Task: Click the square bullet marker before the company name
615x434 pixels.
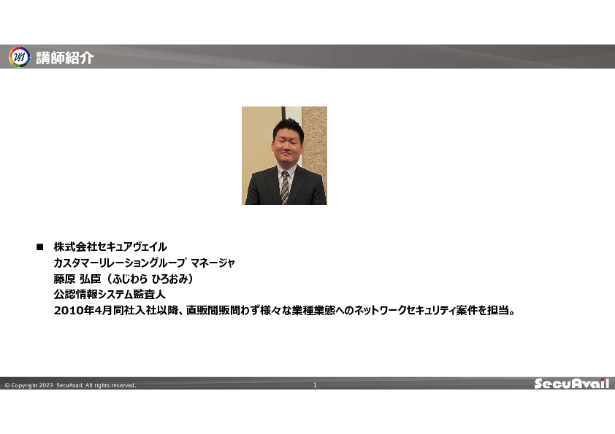Action: pyautogui.click(x=40, y=247)
